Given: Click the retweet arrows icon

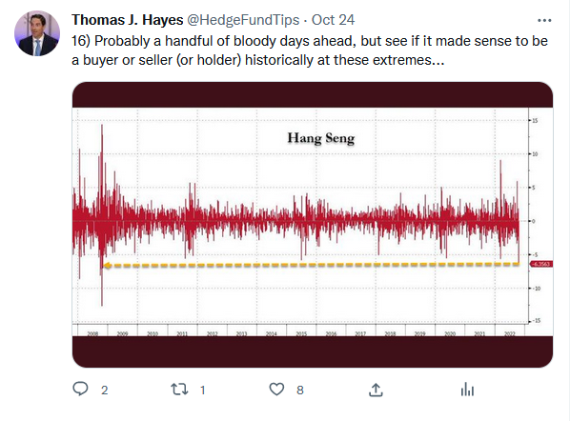Looking at the screenshot, I should [x=179, y=390].
